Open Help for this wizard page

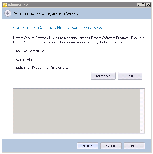[x=134, y=146]
